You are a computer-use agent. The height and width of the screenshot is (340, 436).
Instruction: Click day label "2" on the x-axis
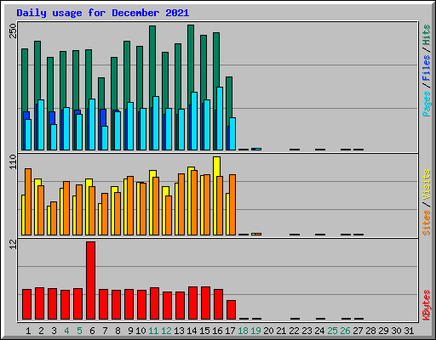tap(41, 331)
